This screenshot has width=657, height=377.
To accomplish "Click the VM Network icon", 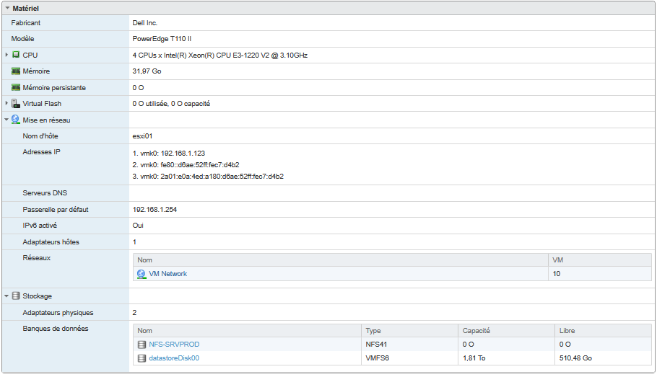I will coord(142,274).
